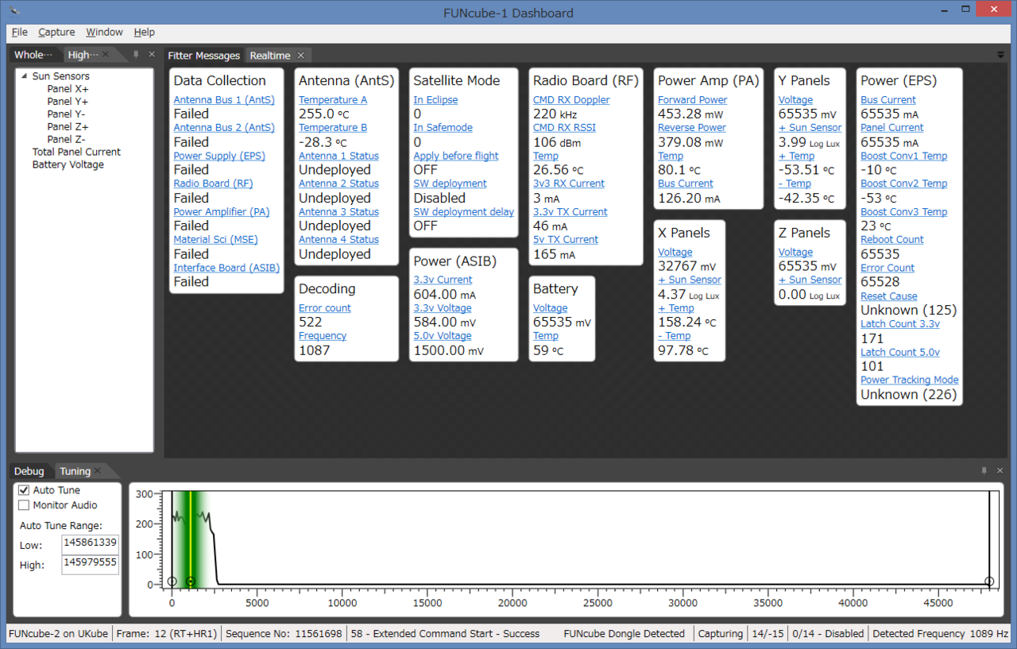
Task: Select Total Panel Current tree item
Action: pyautogui.click(x=76, y=153)
